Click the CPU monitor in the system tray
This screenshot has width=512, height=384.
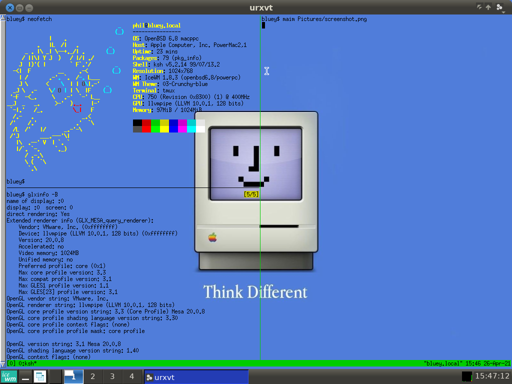pos(467,376)
